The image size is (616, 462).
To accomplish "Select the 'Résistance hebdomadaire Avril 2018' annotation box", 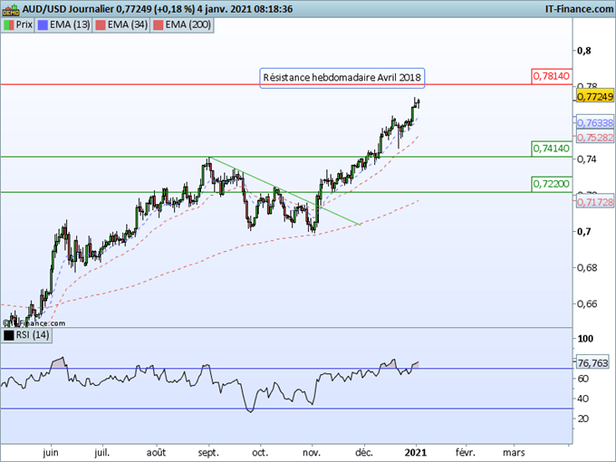I will [x=342, y=78].
